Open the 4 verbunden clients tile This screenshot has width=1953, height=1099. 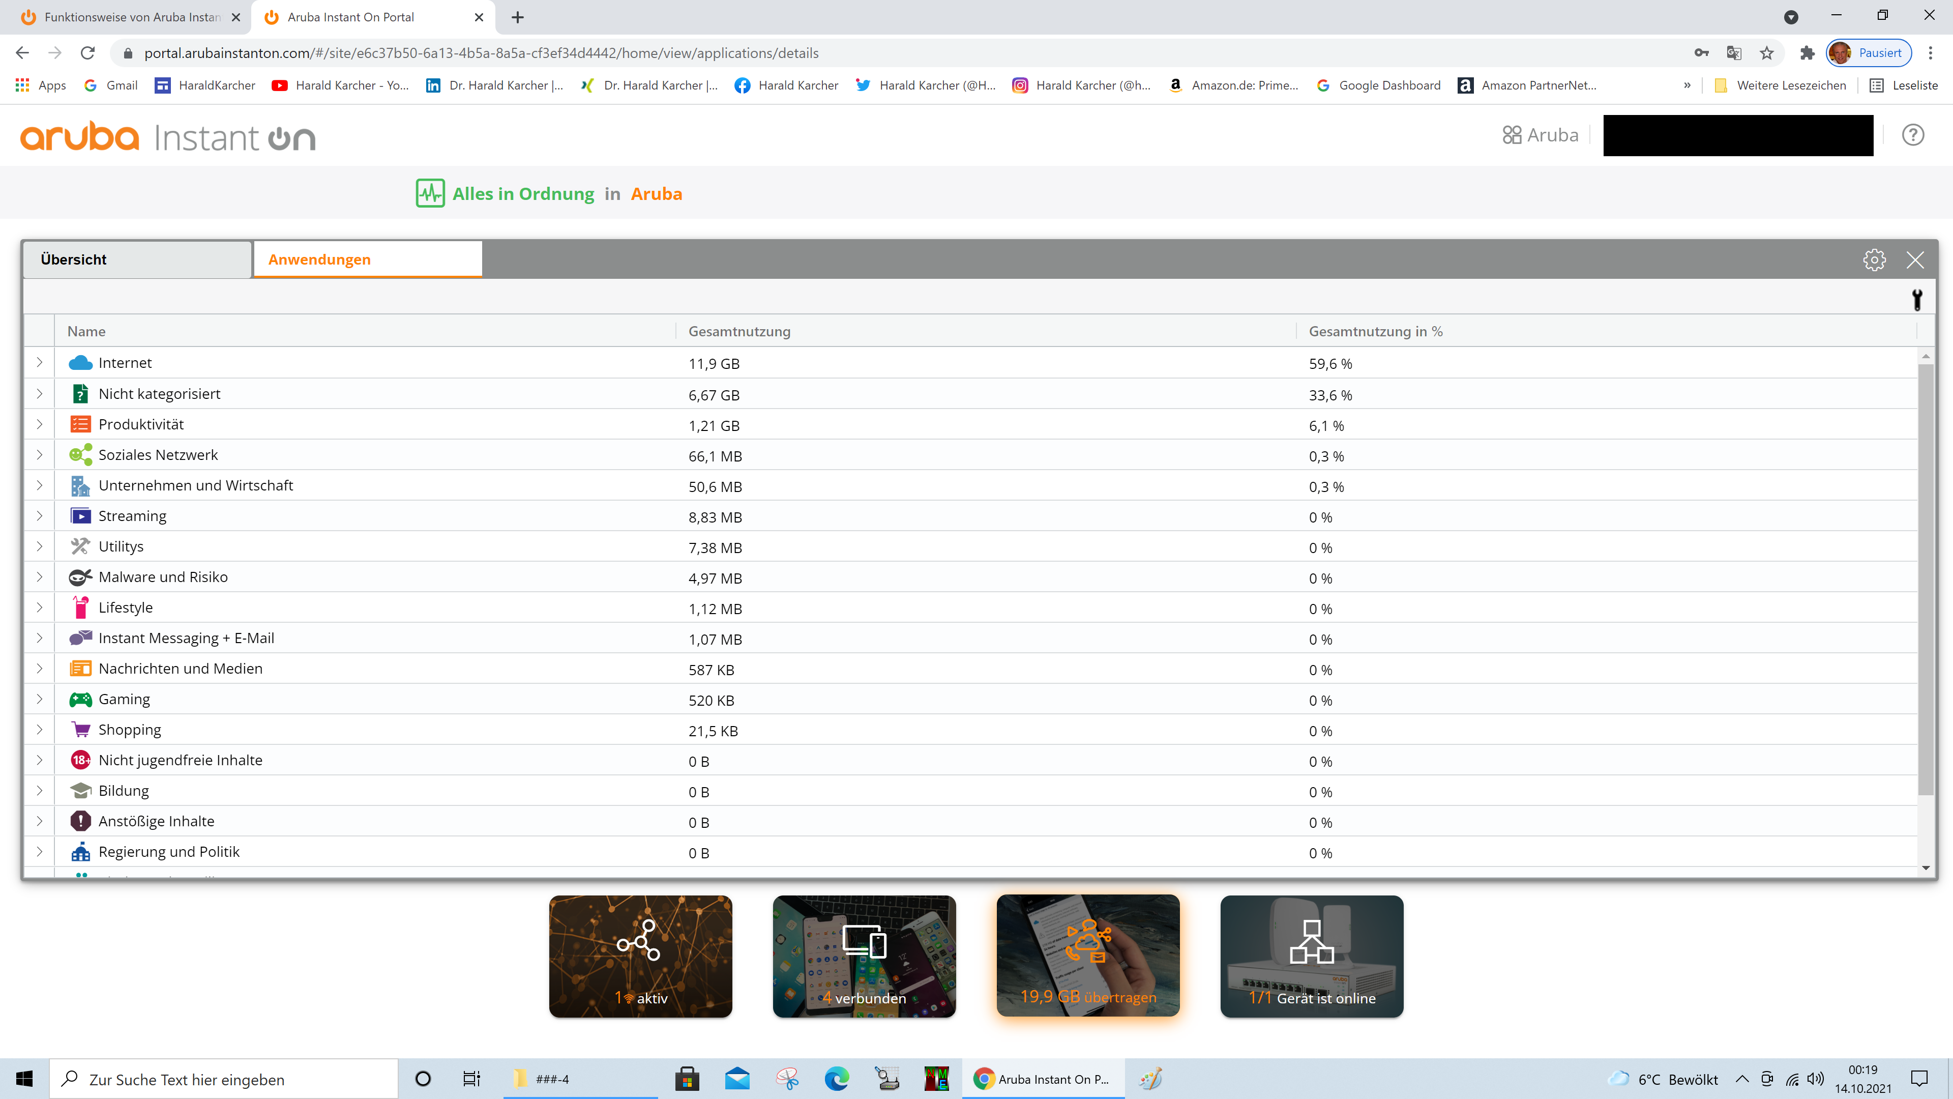864,956
